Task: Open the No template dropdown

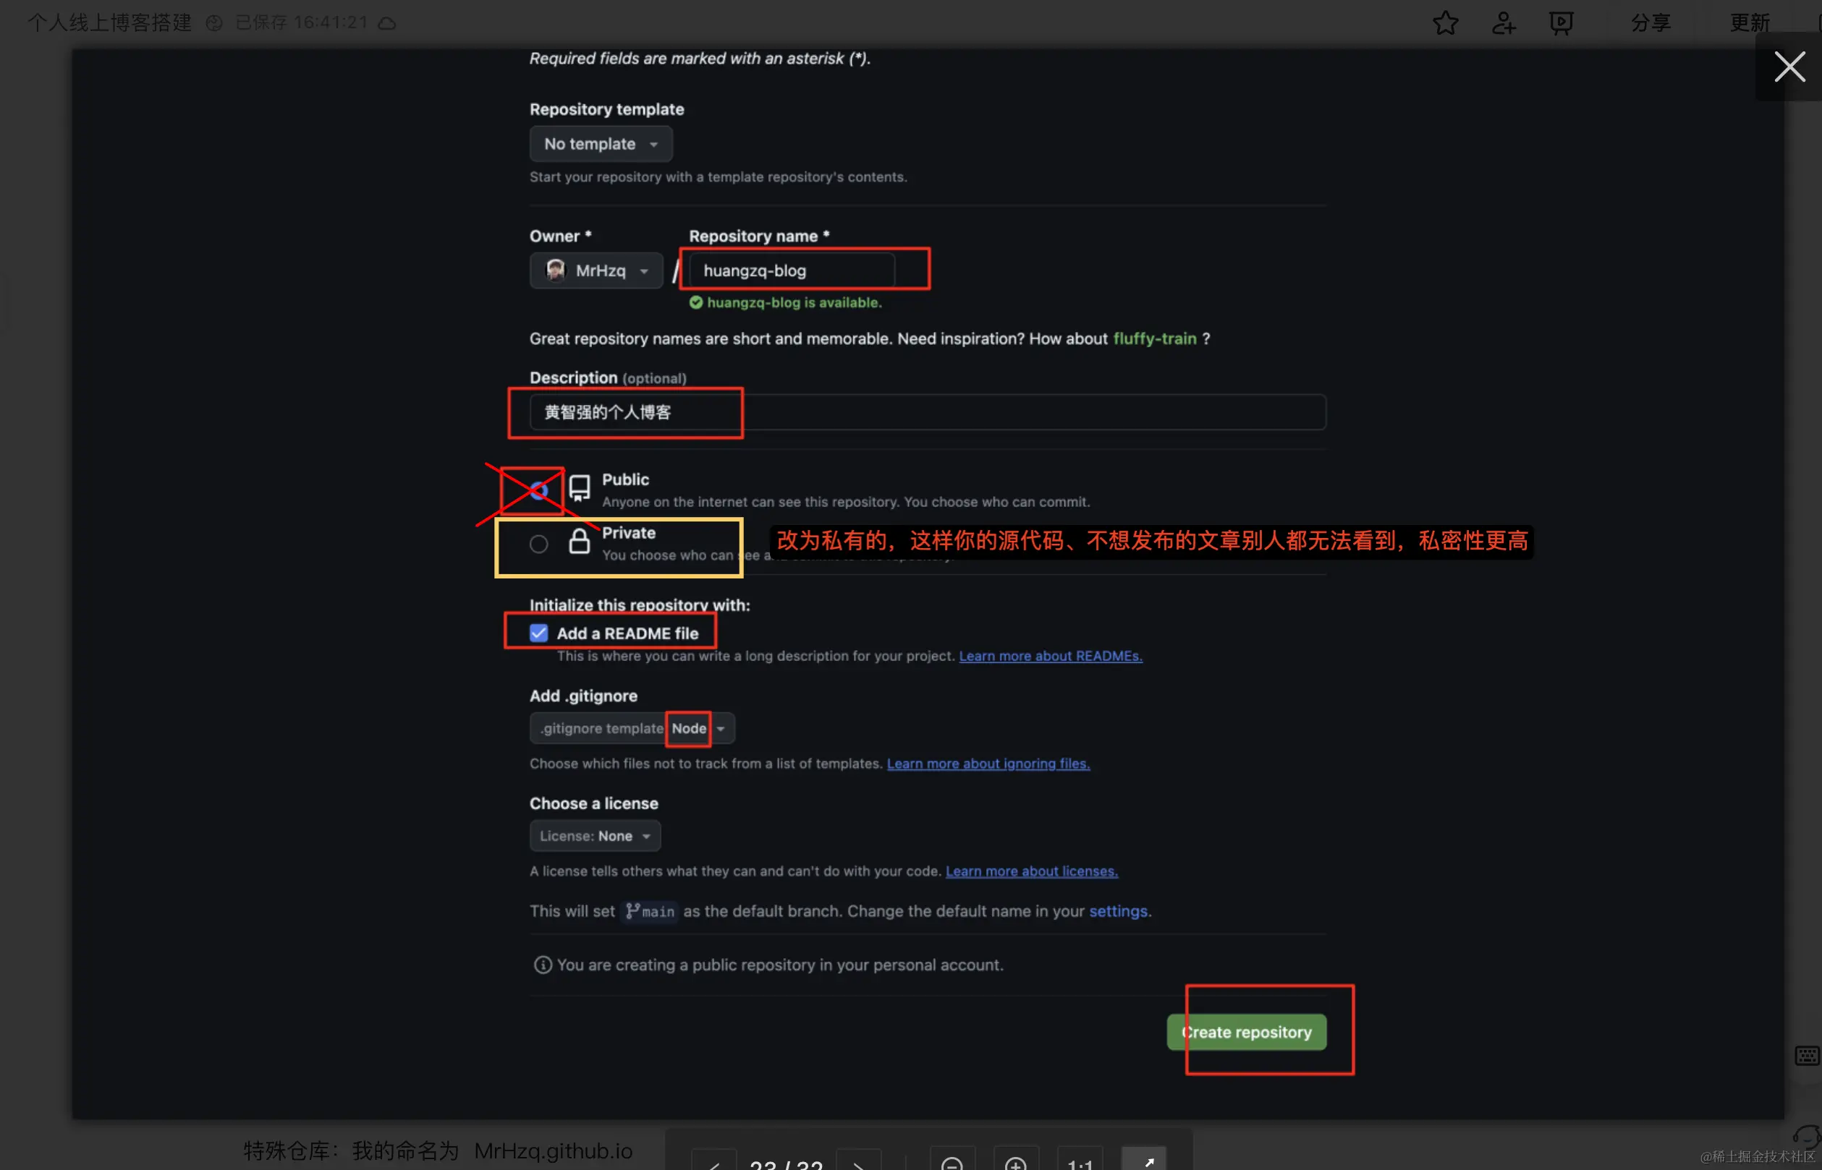Action: (x=601, y=145)
